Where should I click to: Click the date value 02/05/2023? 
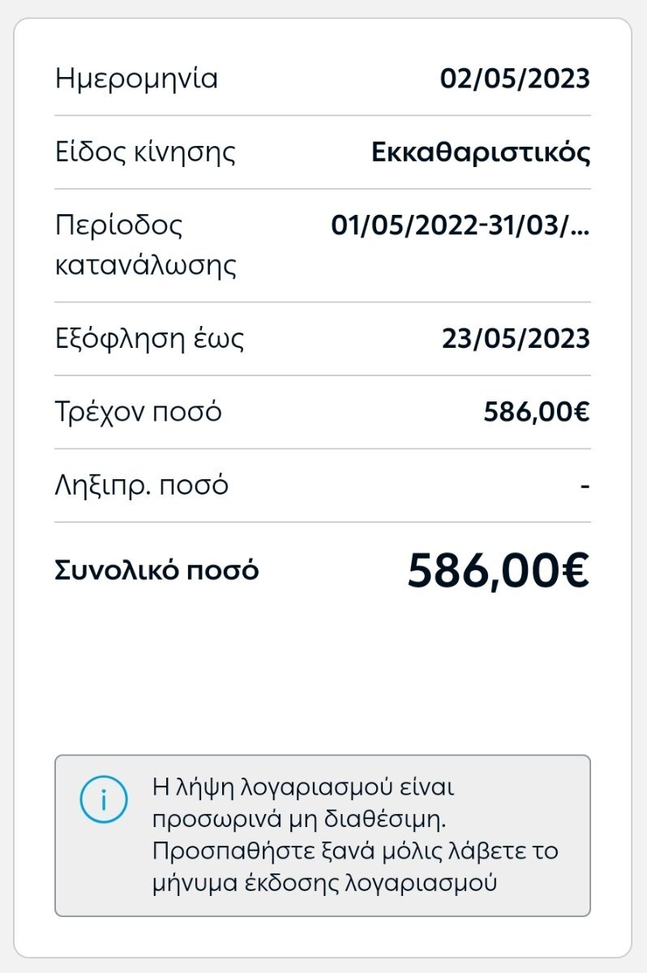[x=515, y=79]
